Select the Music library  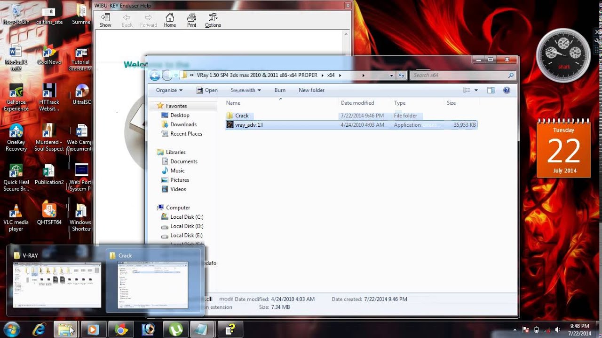coord(177,170)
